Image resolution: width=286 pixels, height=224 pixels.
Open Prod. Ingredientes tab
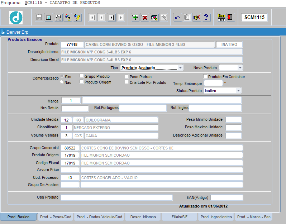(x=216, y=217)
